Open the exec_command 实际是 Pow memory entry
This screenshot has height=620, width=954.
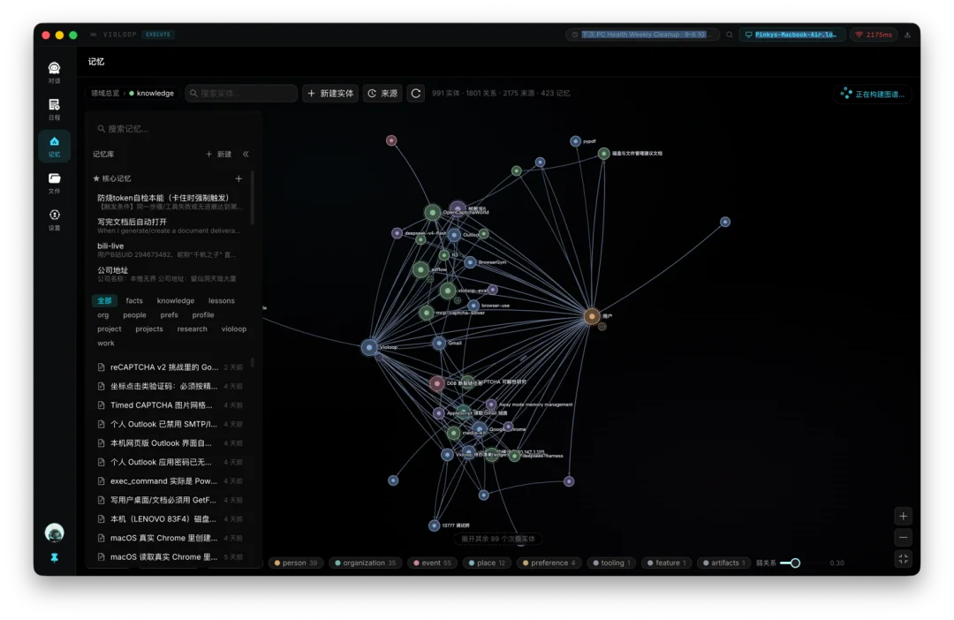[170, 480]
